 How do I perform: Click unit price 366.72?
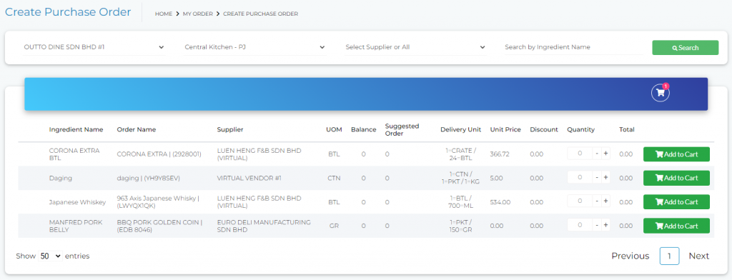pos(500,154)
